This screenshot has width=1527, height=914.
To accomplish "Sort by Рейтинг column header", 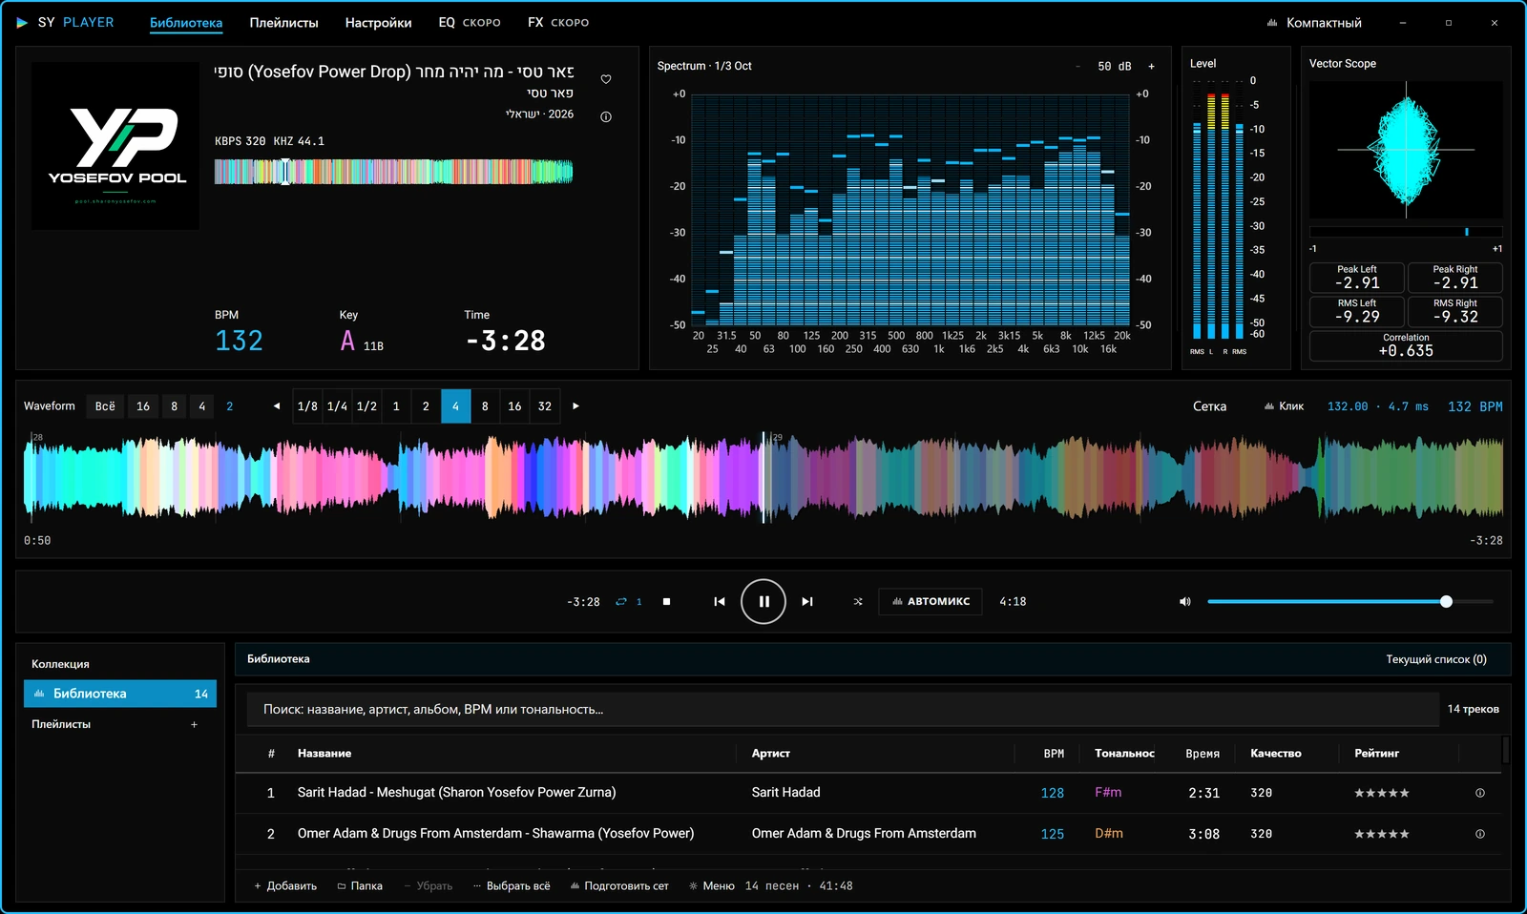I will (x=1376, y=754).
